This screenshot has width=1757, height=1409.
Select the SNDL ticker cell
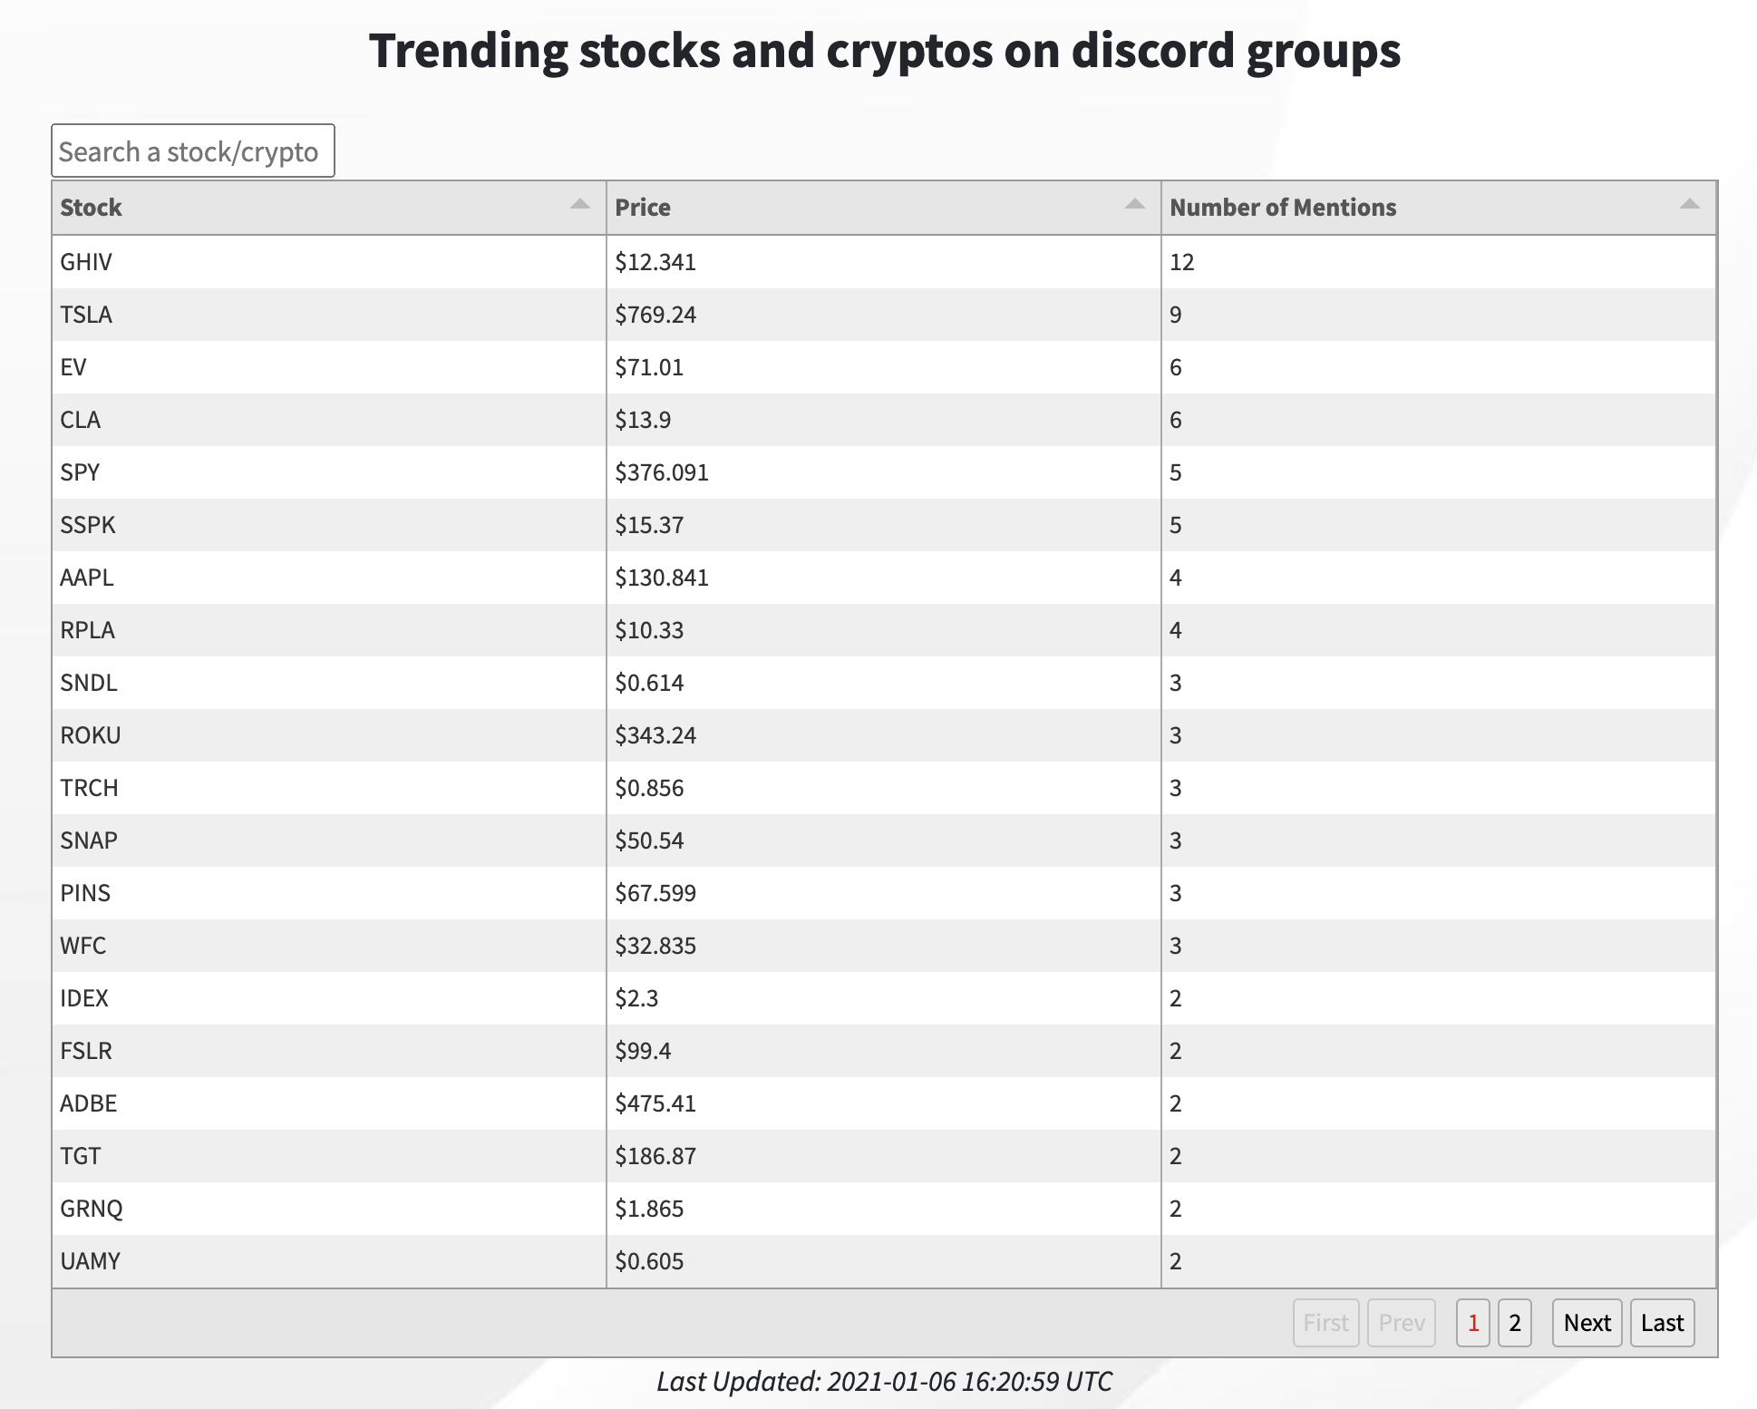click(329, 683)
